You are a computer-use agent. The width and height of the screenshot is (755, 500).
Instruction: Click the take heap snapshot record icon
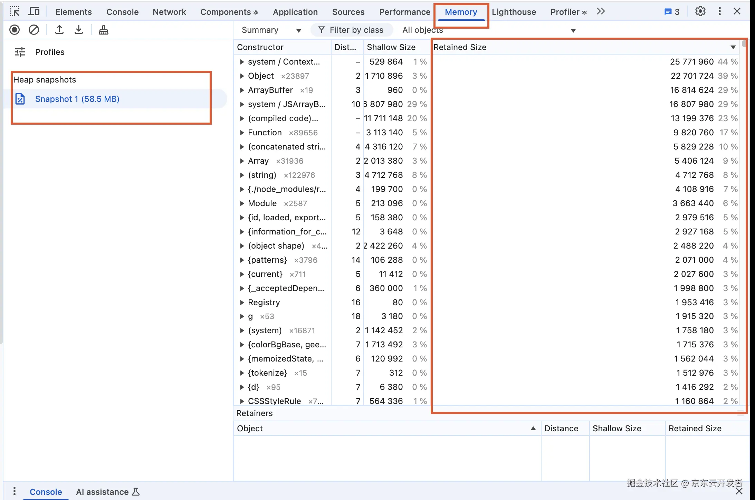pos(15,30)
